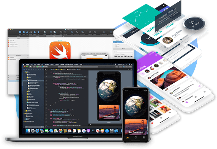Open the Xcode menu in menu bar
The height and width of the screenshot is (149, 217).
click(x=27, y=64)
